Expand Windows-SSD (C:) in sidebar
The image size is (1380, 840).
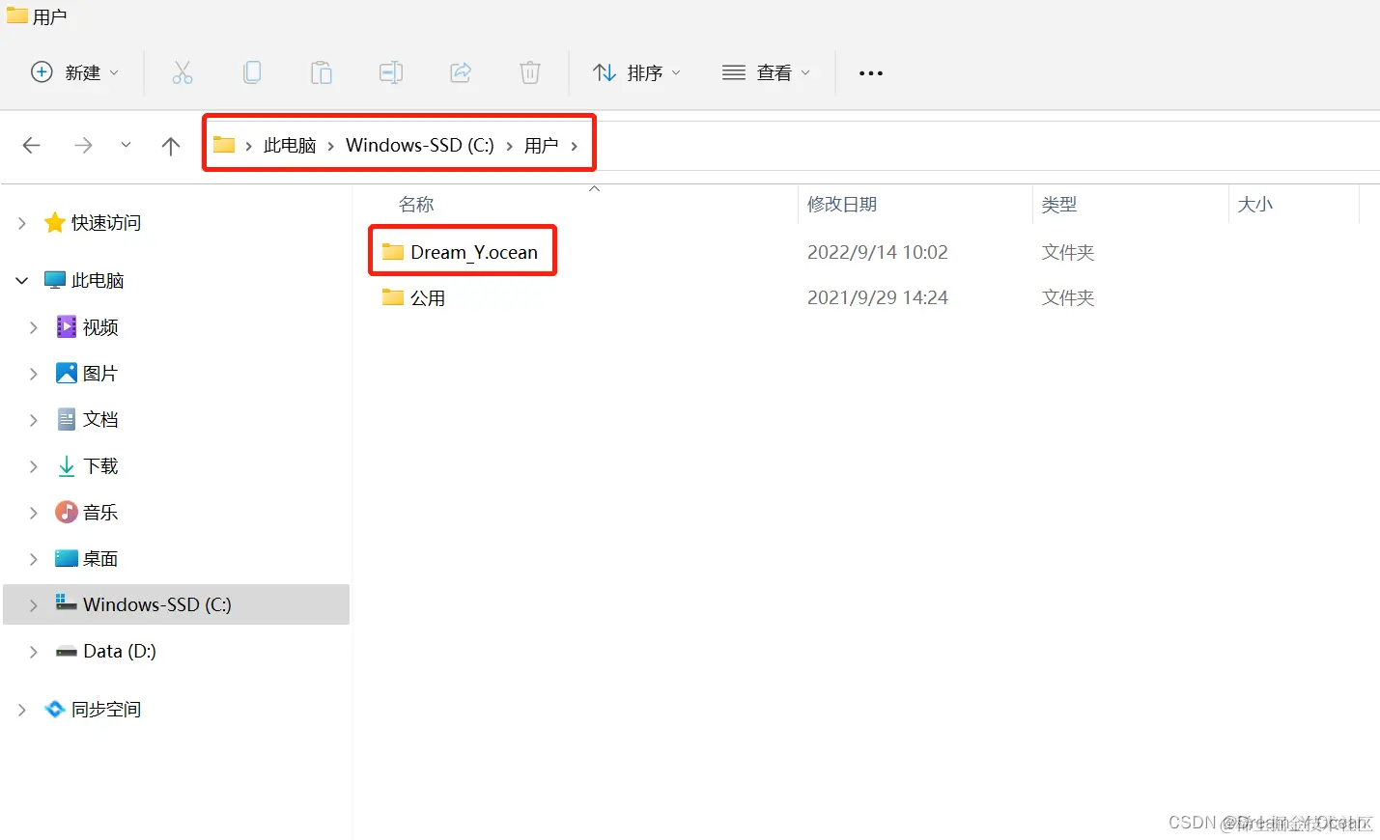click(x=34, y=605)
